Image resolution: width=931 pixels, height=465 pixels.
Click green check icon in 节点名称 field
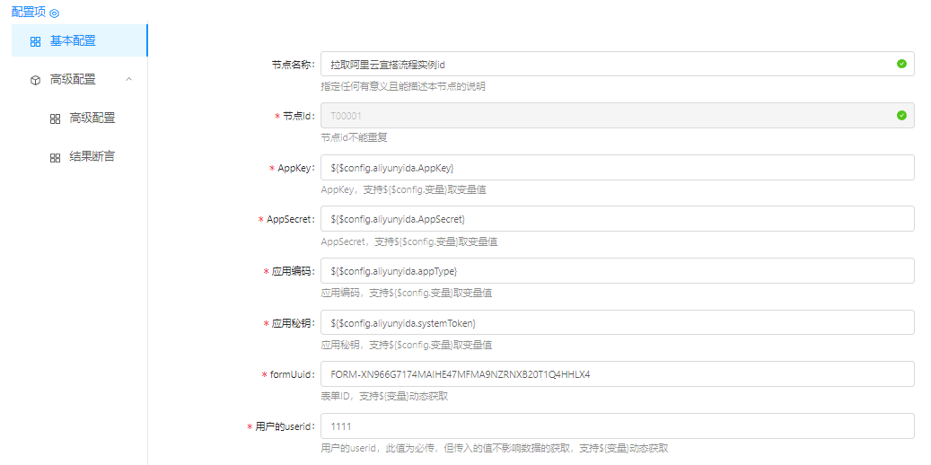pyautogui.click(x=901, y=64)
